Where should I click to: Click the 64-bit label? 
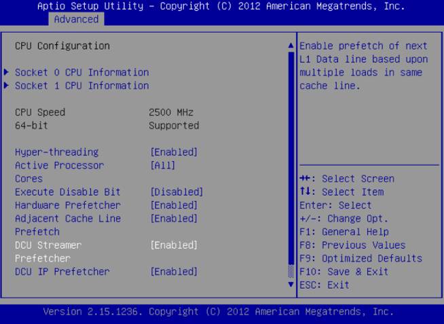[31, 126]
